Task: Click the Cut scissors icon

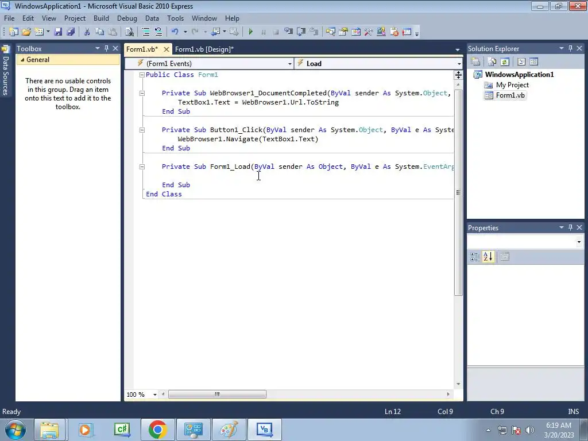Action: tap(87, 32)
